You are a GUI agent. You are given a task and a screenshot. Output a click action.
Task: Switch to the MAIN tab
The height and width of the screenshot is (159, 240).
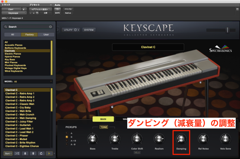(x=103, y=119)
